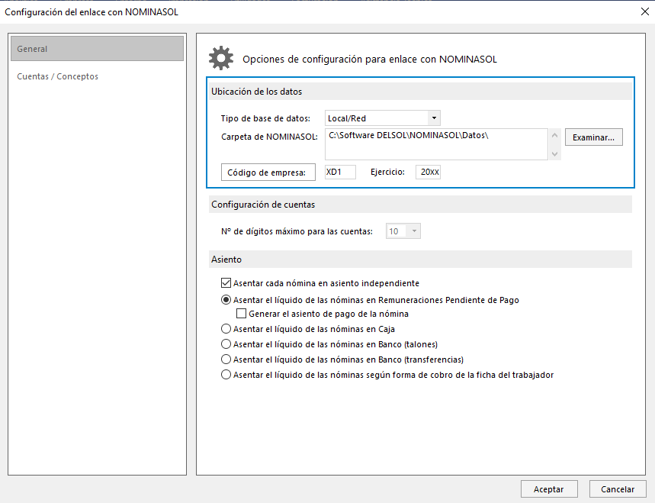Select Banco (transferencias) radio option

[226, 360]
